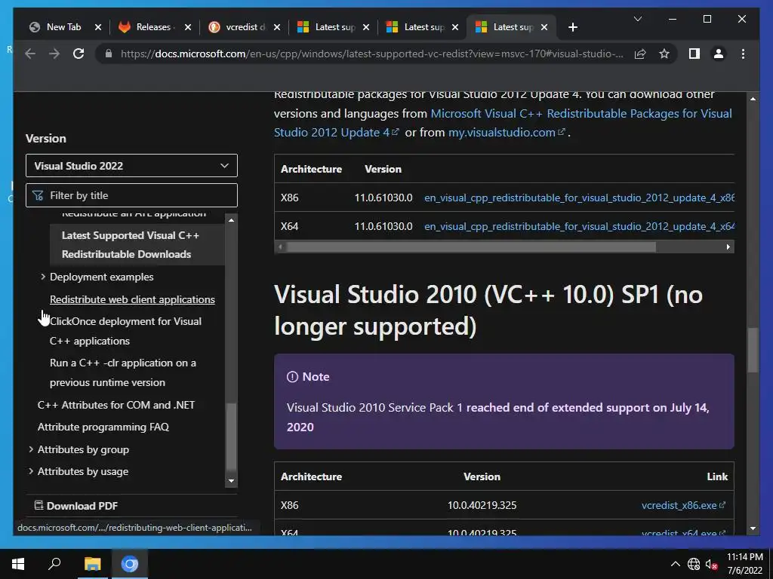Select 11.0.61030.0 version in X86 row

click(x=383, y=198)
